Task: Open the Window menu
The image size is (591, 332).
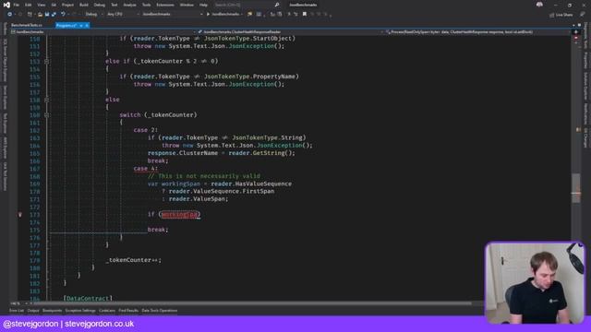Action: coord(187,5)
